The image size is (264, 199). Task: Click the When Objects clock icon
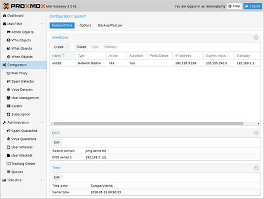(8, 57)
